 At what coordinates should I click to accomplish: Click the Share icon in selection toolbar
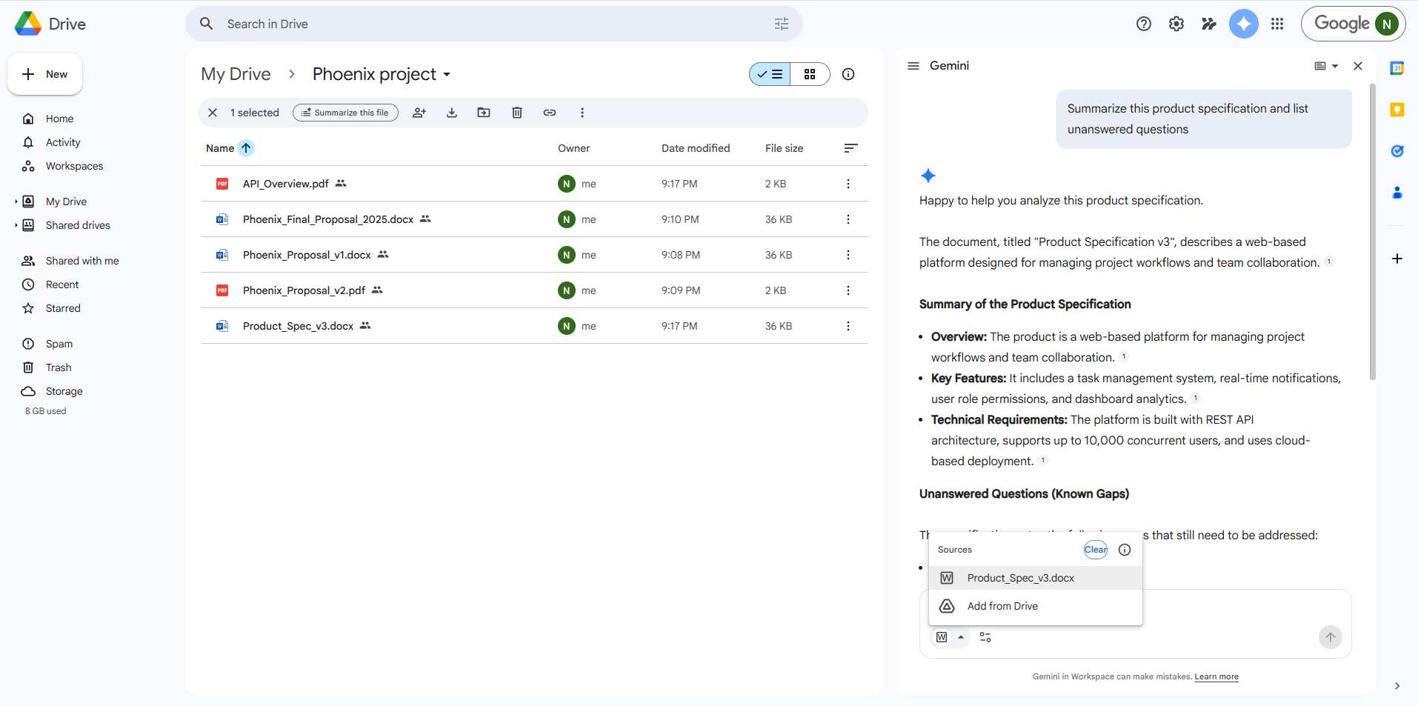coord(419,113)
